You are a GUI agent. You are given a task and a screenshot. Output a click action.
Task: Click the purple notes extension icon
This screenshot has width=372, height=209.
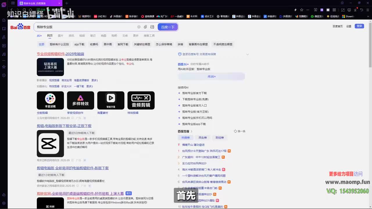322,10
